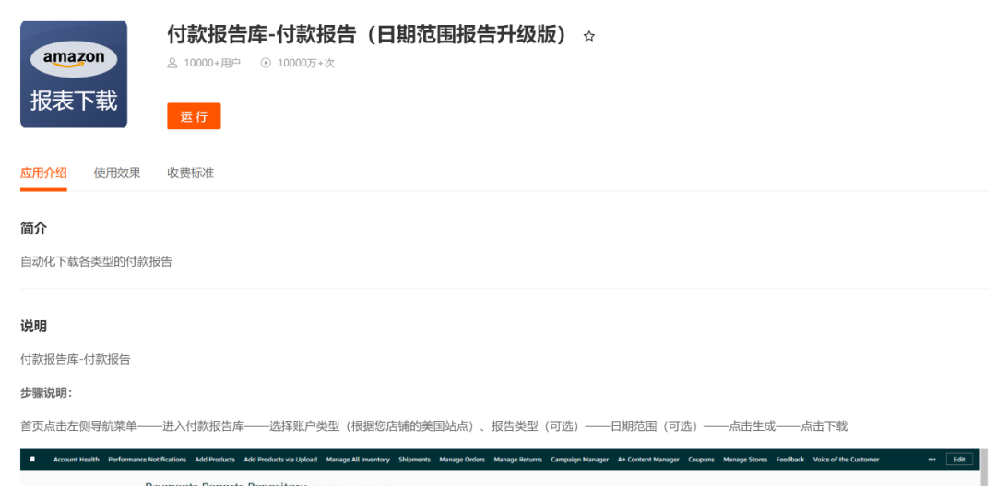
Task: Click the vertical scrollbar beside the screenshot
Action: click(x=984, y=468)
